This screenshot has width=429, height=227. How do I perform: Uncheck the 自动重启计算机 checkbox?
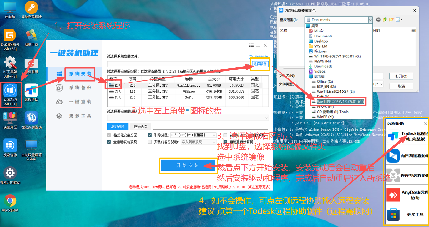(225, 142)
